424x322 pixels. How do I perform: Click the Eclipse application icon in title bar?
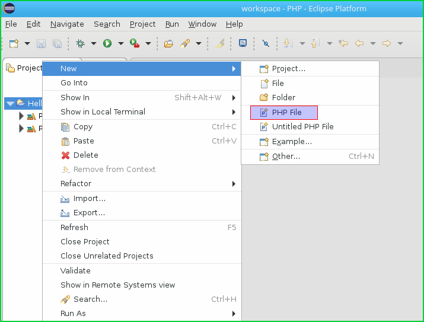point(9,8)
